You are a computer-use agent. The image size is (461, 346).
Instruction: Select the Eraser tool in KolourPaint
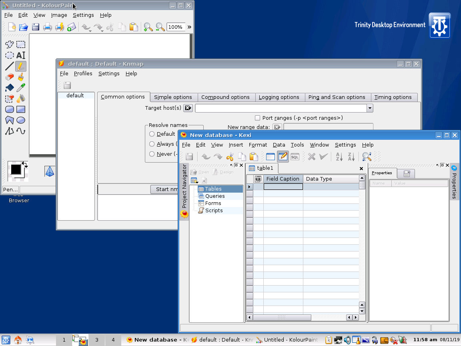(10, 77)
